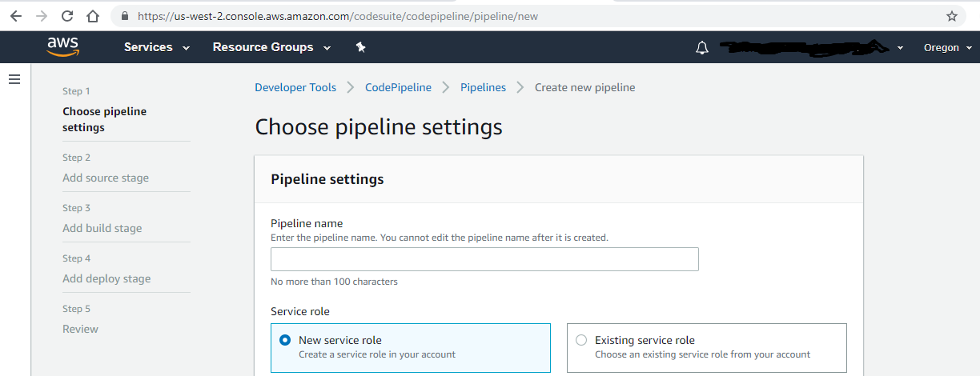Select the Existing service role option

coord(581,340)
